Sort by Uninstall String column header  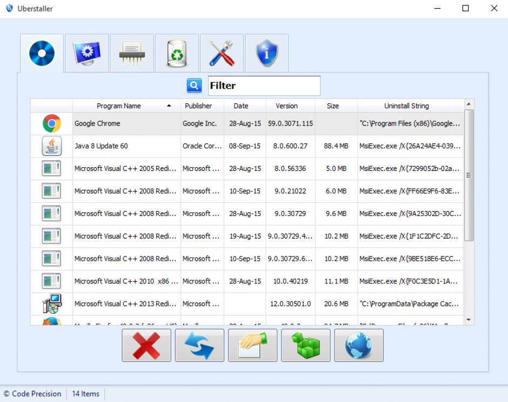point(411,106)
